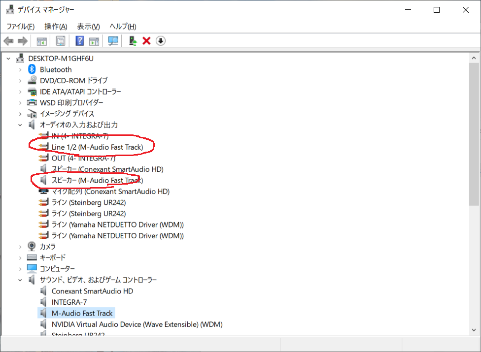
Task: Click the WSD 印刷プロバイダー printer icon
Action: [x=32, y=102]
